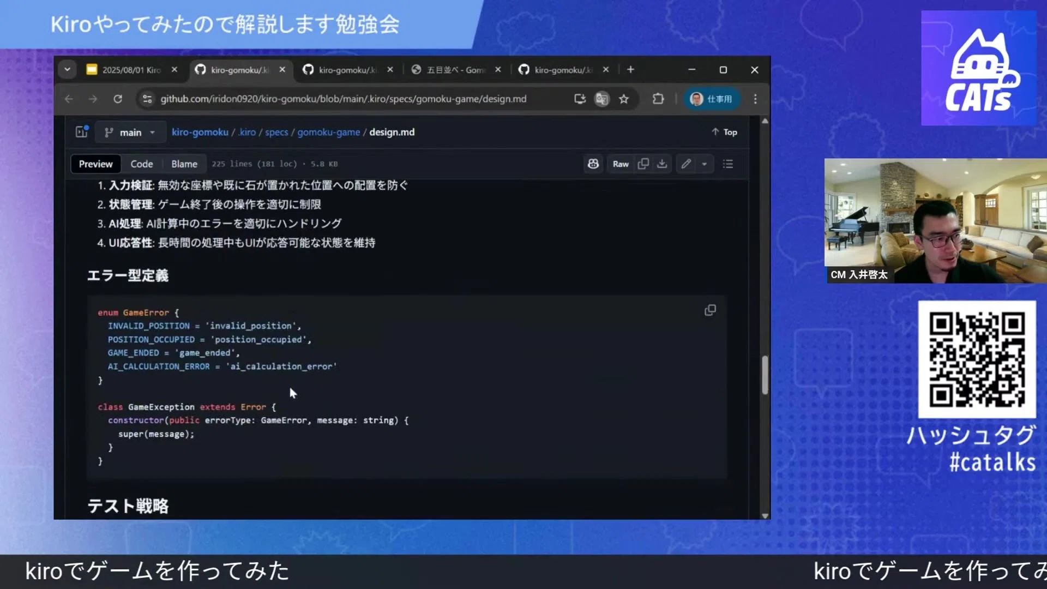
Task: Go forward in browser history
Action: click(x=93, y=99)
